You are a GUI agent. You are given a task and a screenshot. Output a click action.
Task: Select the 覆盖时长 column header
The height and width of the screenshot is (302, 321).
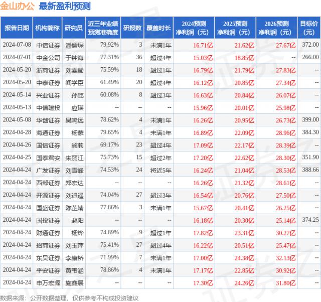tap(158, 28)
